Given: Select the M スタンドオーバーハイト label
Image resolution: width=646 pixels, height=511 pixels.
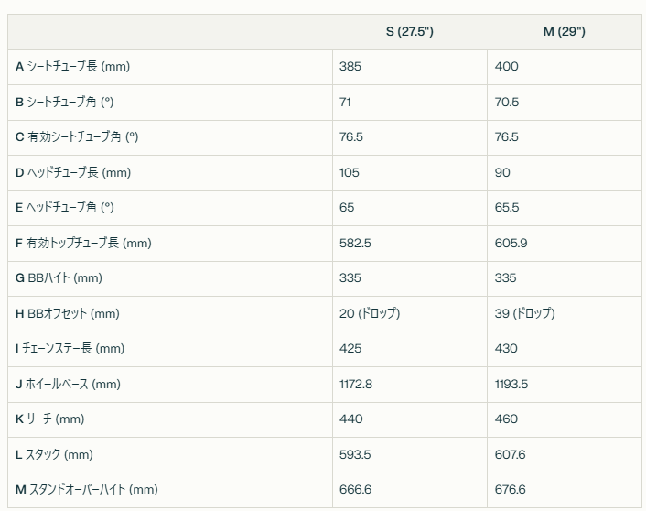Looking at the screenshot, I should click(87, 490).
